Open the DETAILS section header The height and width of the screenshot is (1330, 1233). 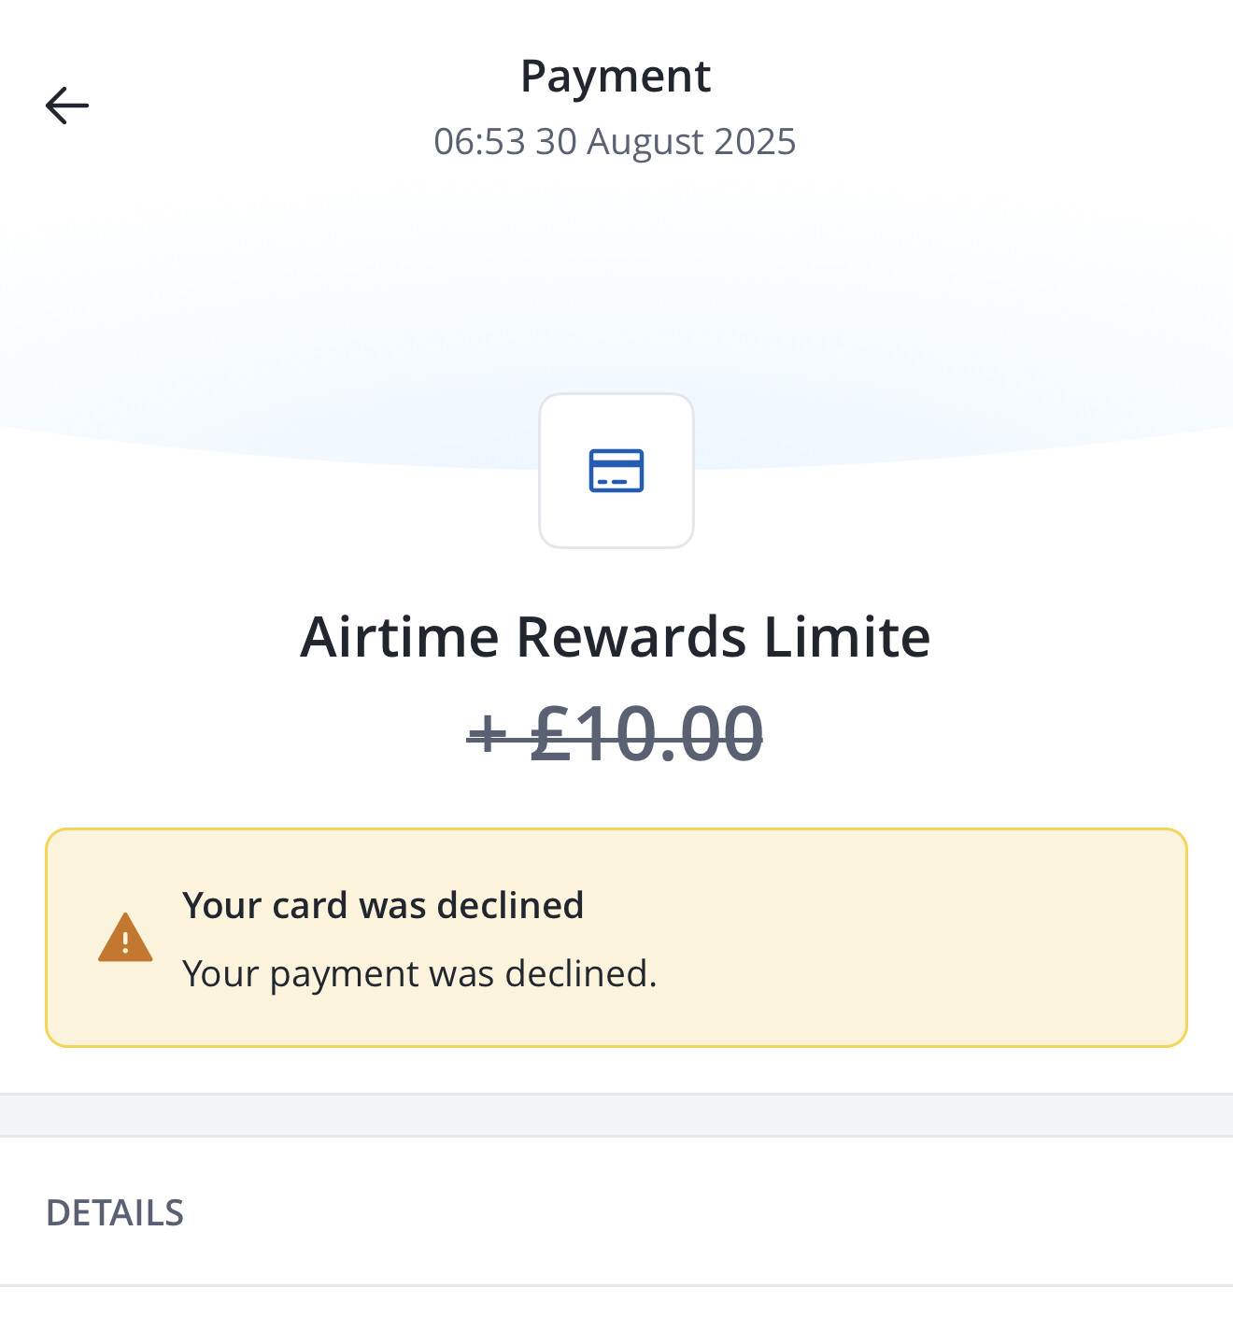pyautogui.click(x=115, y=1212)
